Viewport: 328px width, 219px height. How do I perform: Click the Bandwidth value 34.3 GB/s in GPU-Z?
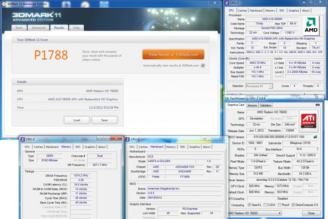305,173
